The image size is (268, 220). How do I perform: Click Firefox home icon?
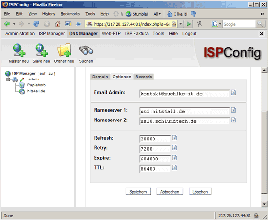(x=57, y=24)
